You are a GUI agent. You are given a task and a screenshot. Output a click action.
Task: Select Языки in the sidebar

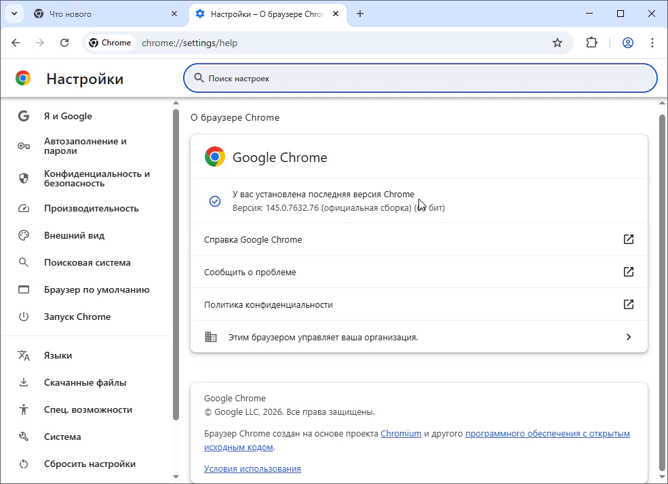click(58, 355)
